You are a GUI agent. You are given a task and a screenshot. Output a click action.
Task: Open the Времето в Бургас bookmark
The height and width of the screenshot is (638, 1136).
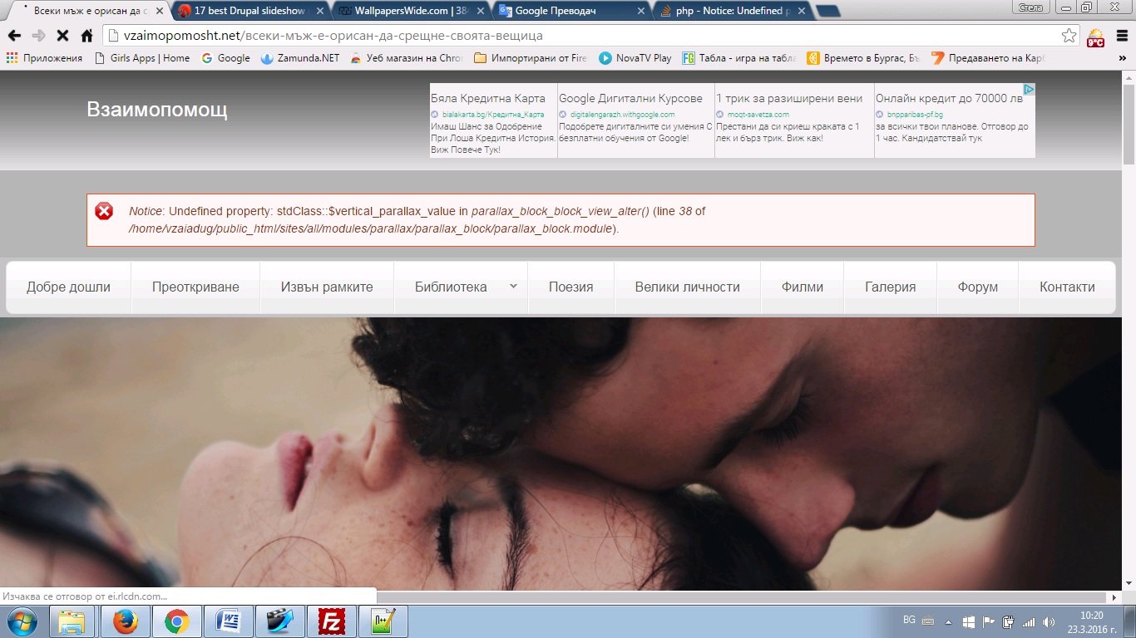coord(863,58)
